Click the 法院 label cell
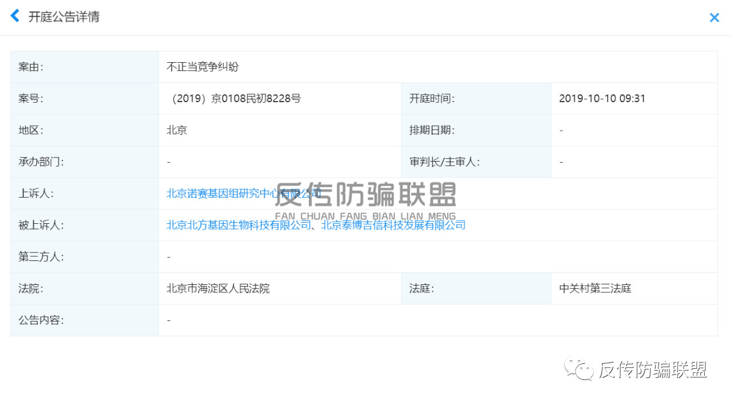This screenshot has height=402, width=731. (85, 288)
